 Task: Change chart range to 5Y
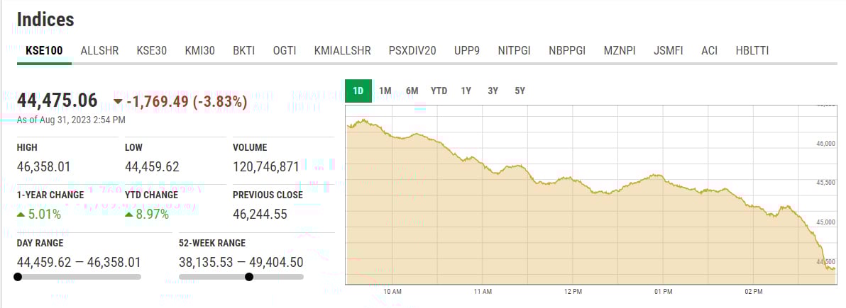[x=520, y=91]
